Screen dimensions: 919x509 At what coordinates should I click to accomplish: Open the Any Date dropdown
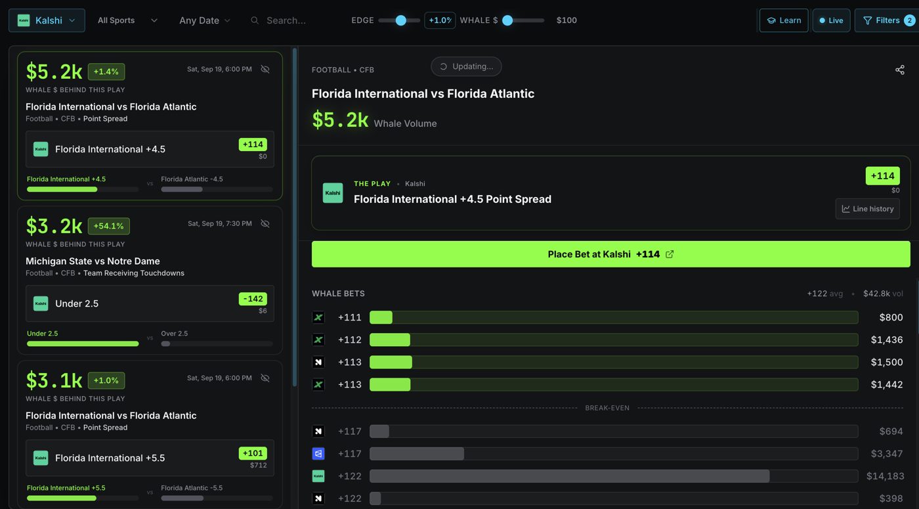[205, 20]
